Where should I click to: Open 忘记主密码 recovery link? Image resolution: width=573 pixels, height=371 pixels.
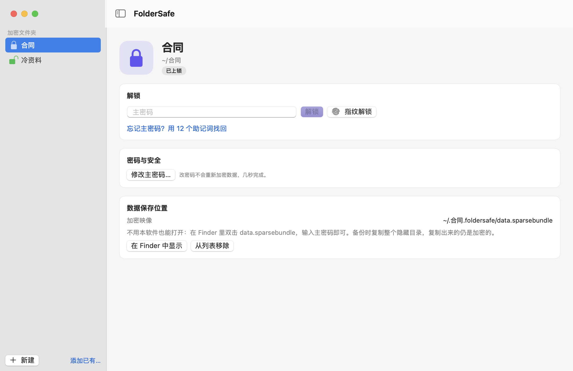point(177,129)
